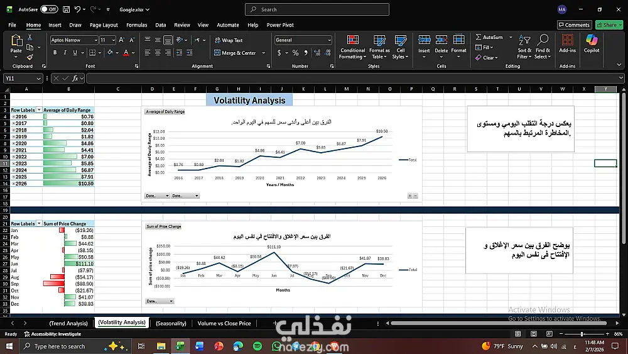Click in the formula bar
Screen dimensions: 628x354
[x=353, y=78]
